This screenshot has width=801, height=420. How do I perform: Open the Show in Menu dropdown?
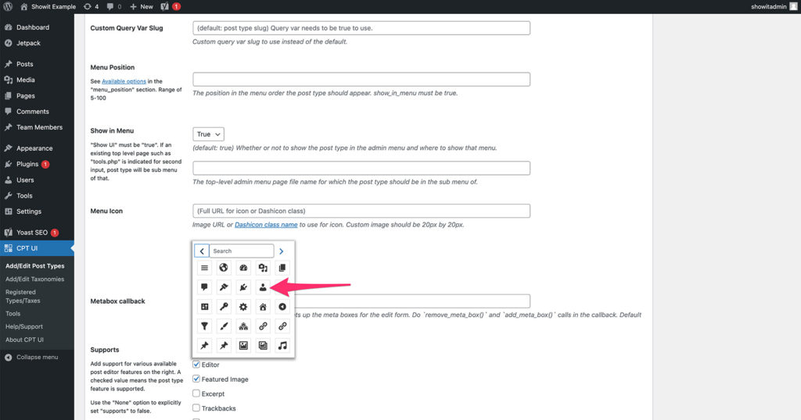(x=208, y=134)
